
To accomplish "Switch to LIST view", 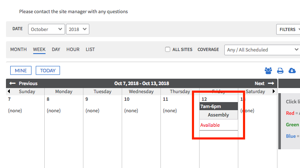I will coord(90,49).
